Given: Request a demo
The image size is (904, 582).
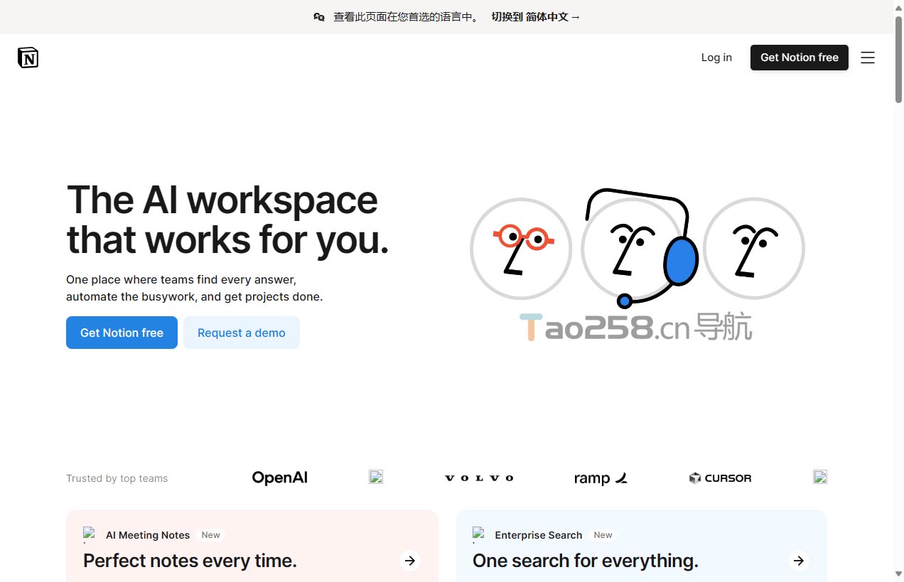Looking at the screenshot, I should pyautogui.click(x=242, y=333).
